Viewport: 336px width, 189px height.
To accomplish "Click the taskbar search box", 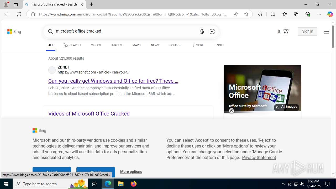I will click(x=50, y=184).
